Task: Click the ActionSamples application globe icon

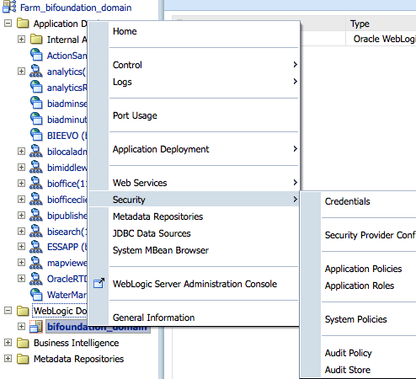Action: (x=36, y=55)
